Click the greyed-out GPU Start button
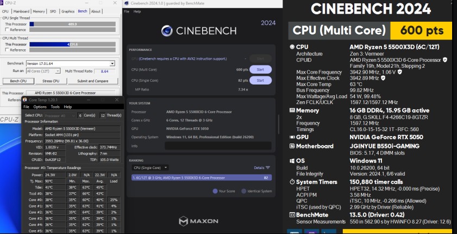 260,58
